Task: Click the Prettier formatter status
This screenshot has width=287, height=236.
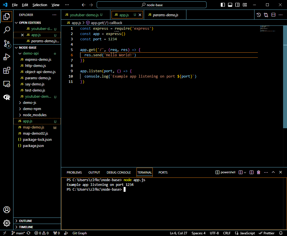Action: pos(267,233)
